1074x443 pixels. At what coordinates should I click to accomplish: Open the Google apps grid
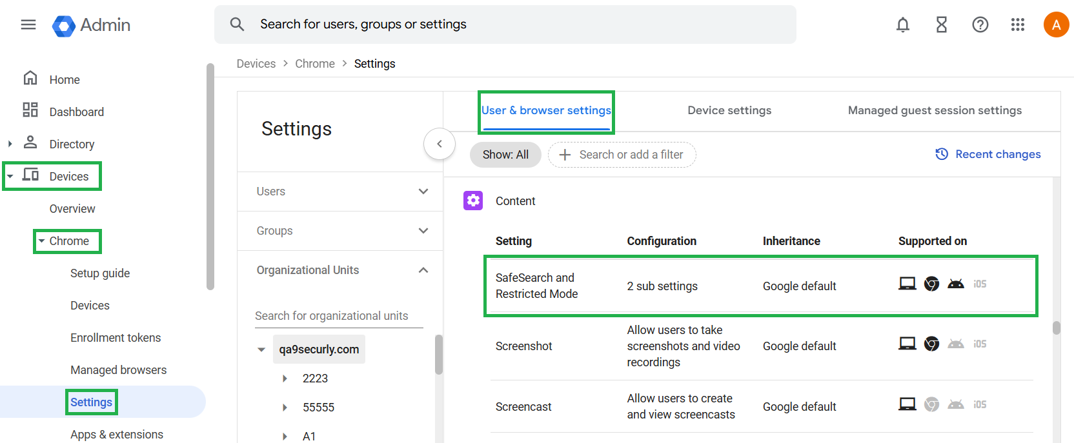pos(1018,25)
